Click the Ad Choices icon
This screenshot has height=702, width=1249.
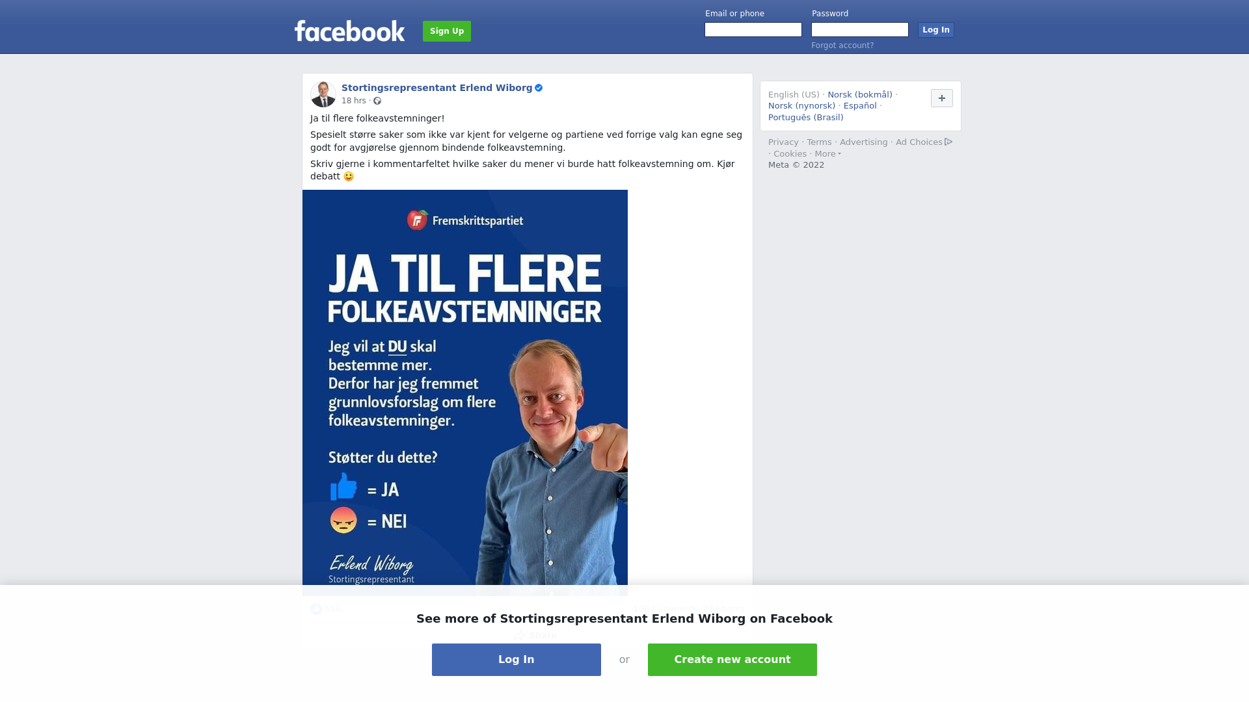click(x=948, y=142)
